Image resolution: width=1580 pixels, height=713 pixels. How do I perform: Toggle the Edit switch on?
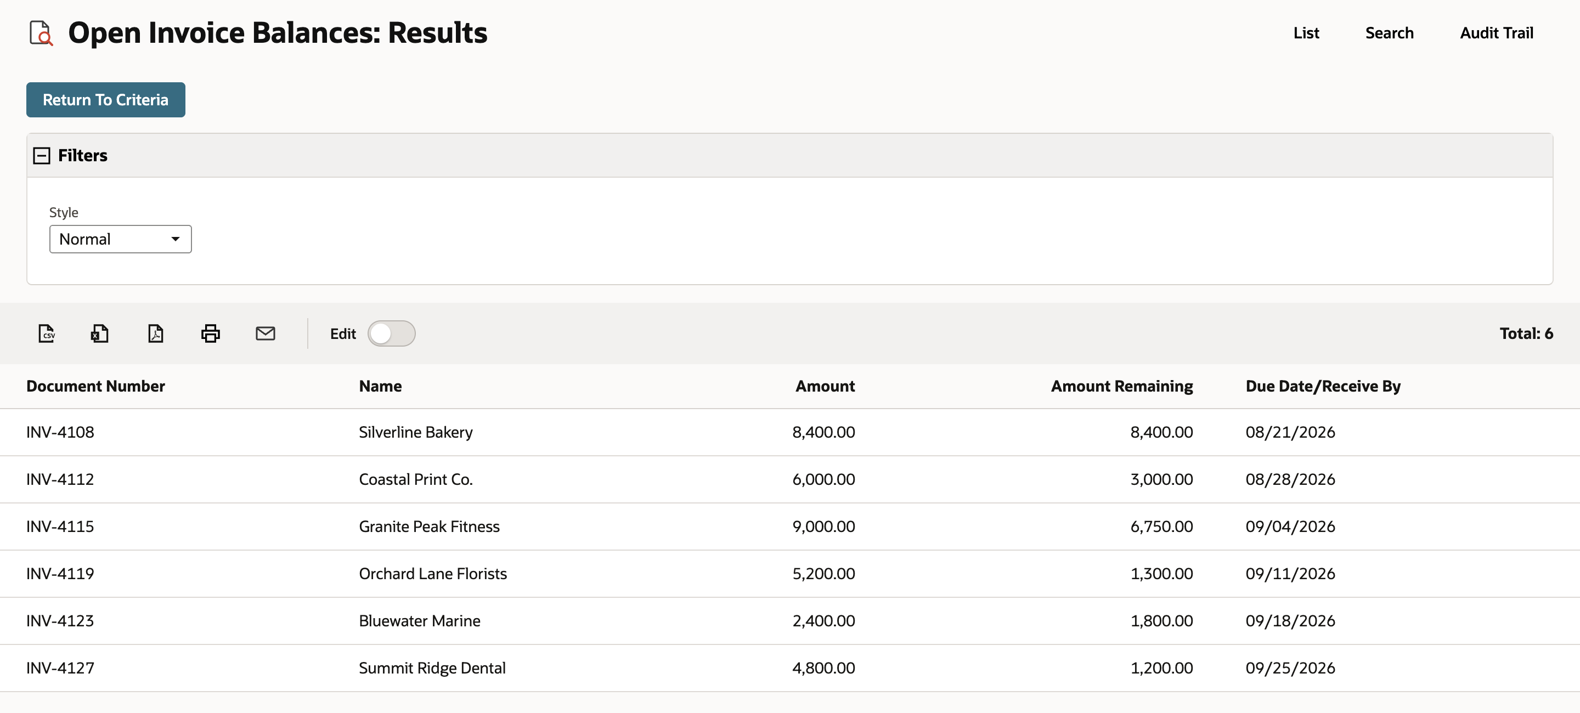click(x=391, y=333)
